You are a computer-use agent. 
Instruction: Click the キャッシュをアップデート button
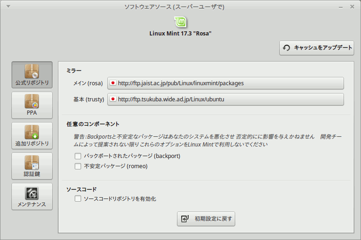317,48
